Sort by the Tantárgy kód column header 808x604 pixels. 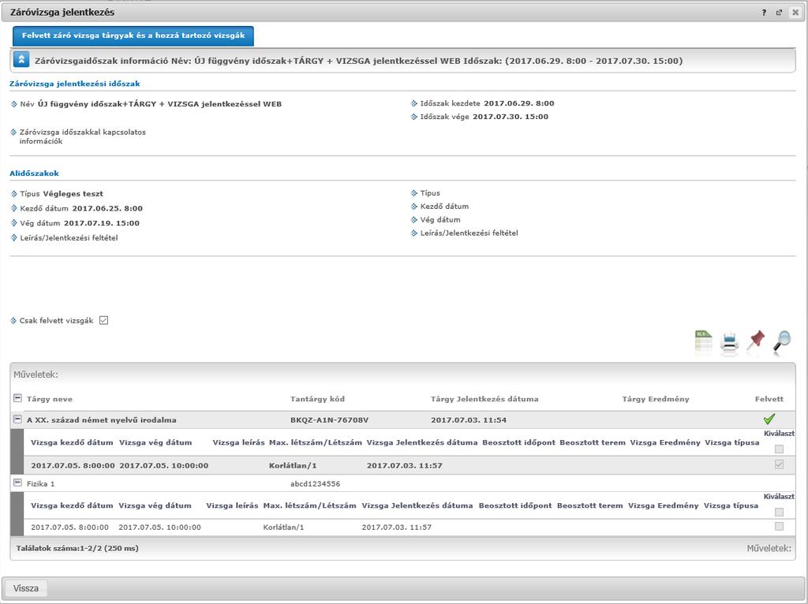coord(317,399)
